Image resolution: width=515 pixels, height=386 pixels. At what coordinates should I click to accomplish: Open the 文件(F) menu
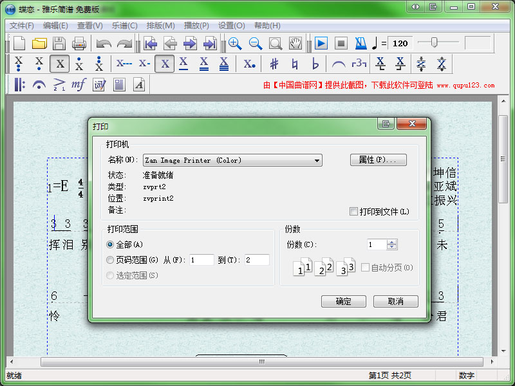coord(22,26)
